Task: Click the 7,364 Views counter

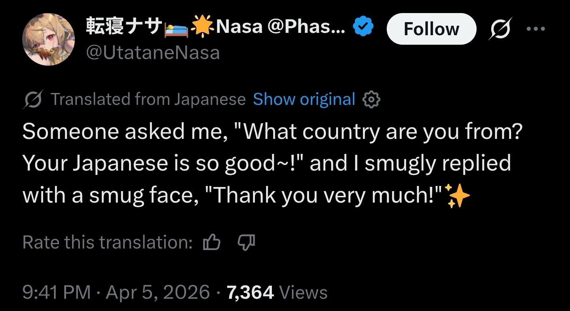Action: point(277,292)
